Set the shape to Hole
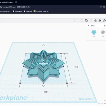 point(103,32)
